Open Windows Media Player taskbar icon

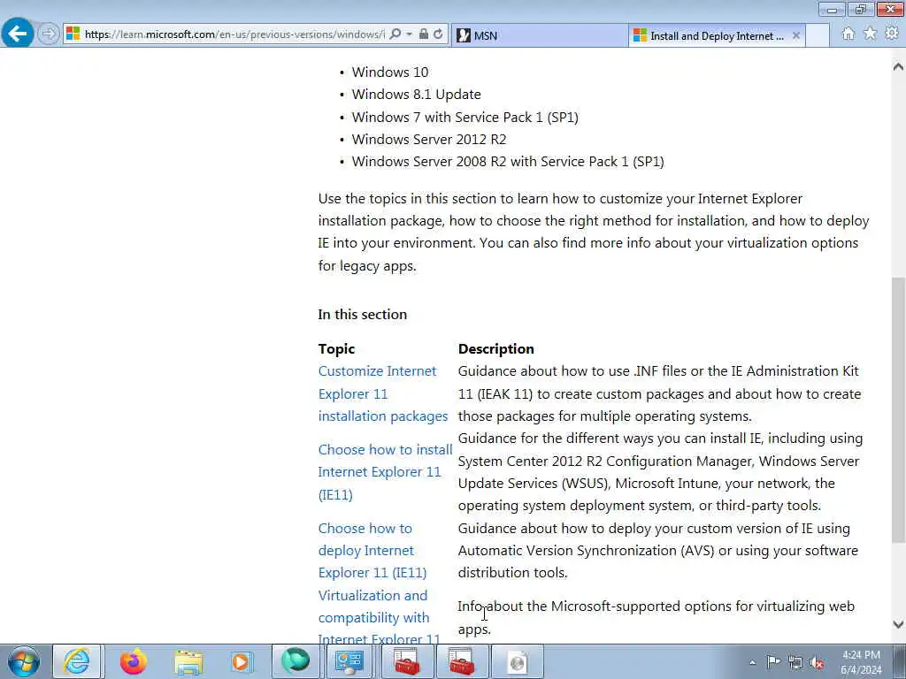(x=241, y=661)
